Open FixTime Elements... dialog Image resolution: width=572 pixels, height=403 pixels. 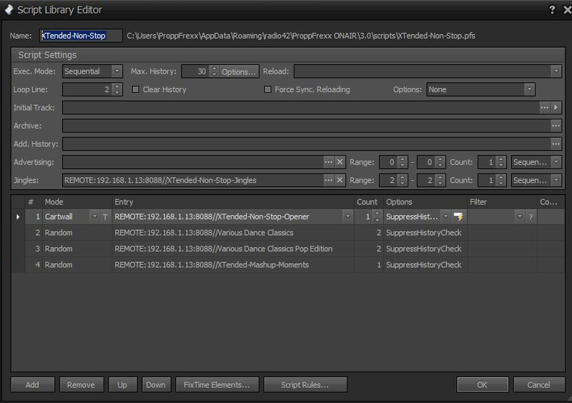(217, 384)
